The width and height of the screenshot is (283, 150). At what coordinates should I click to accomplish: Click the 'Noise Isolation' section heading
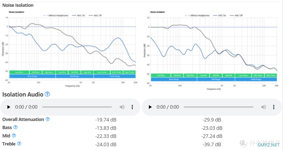(x=18, y=5)
